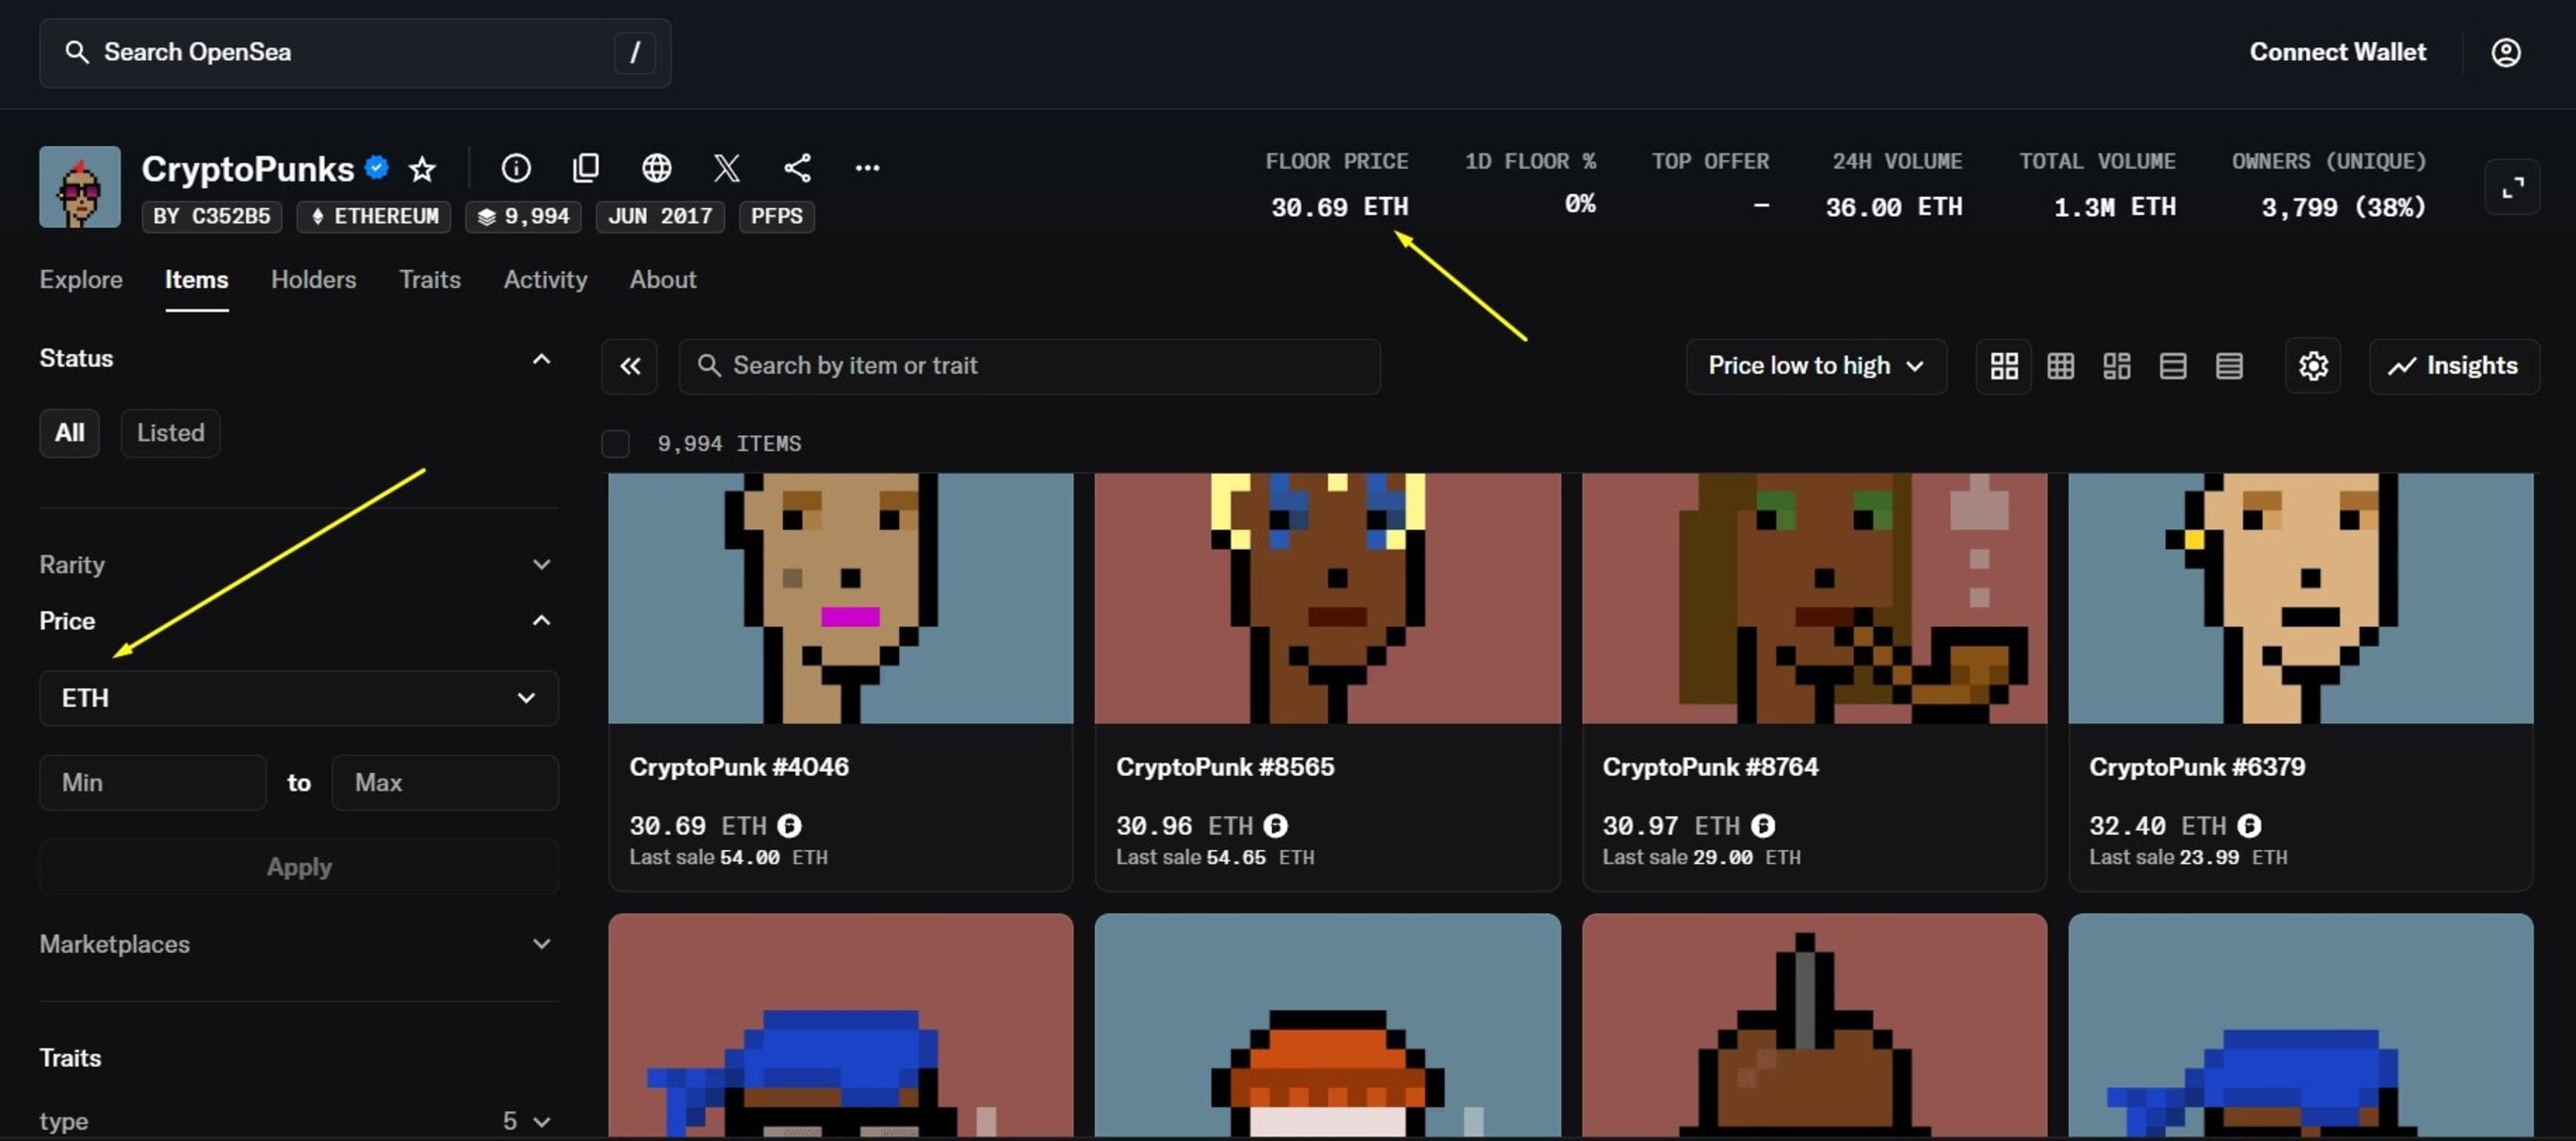Open the Insights panel button
2576x1141 pixels.
pos(2454,366)
